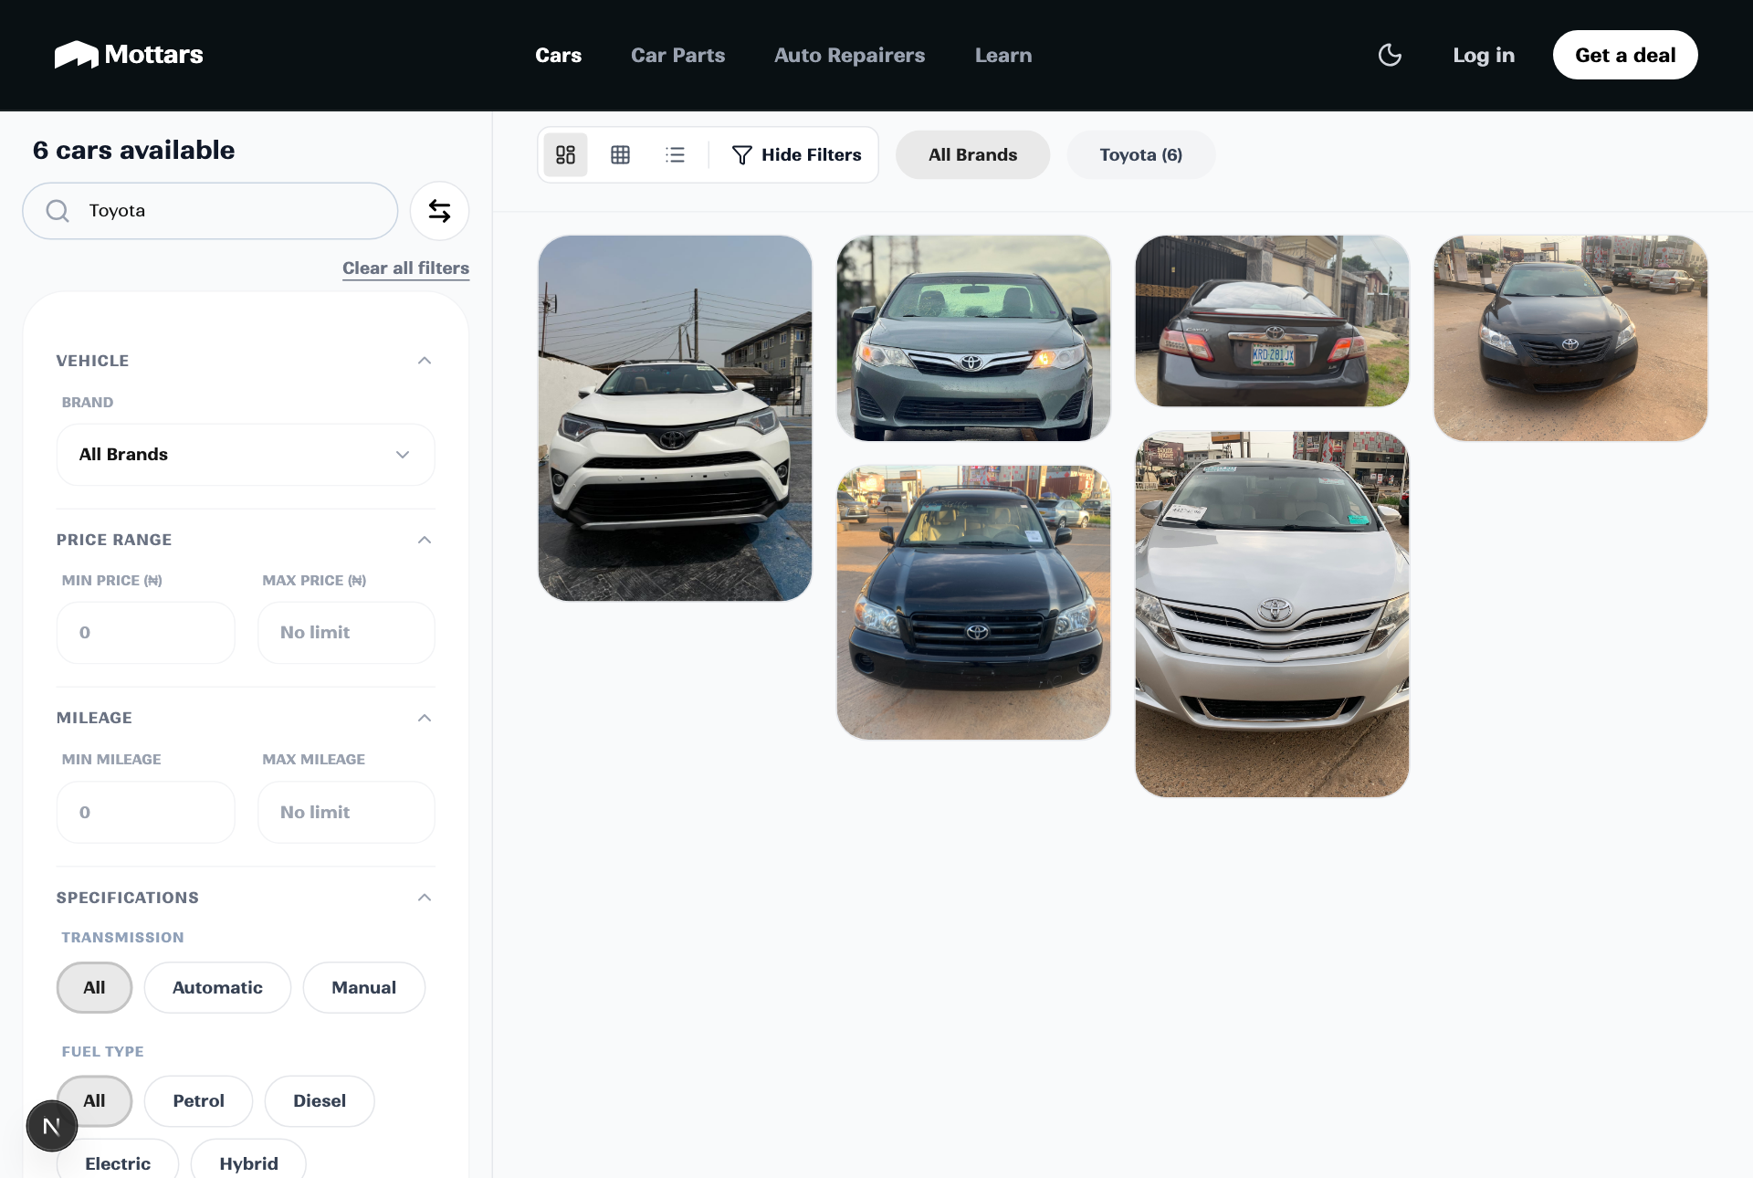The height and width of the screenshot is (1178, 1753).
Task: Click the Get a deal button
Action: 1625,55
